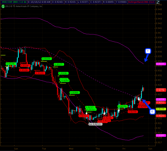The height and width of the screenshot is (151, 167).
Task: Click the Lo: 0.9213 low marker
Action: coord(95,124)
